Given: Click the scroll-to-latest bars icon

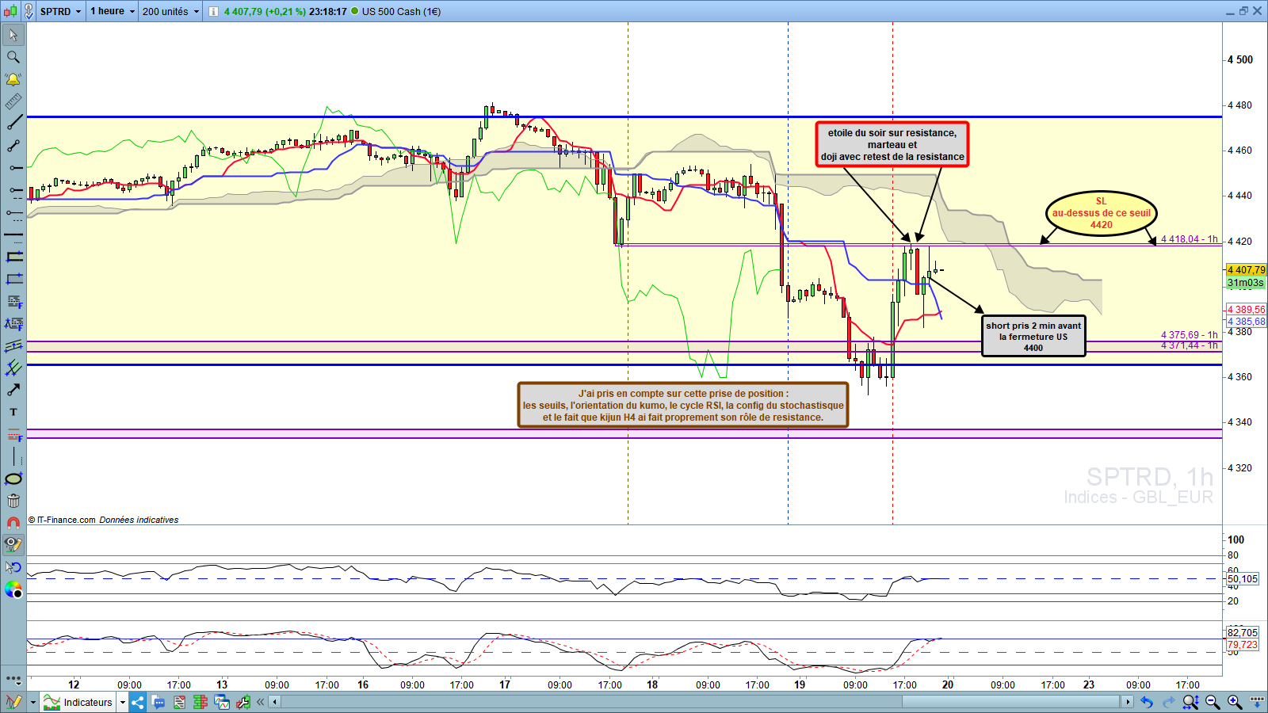Looking at the screenshot, I should pos(1257,702).
